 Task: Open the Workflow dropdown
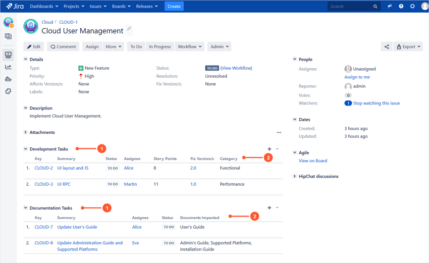tap(190, 46)
